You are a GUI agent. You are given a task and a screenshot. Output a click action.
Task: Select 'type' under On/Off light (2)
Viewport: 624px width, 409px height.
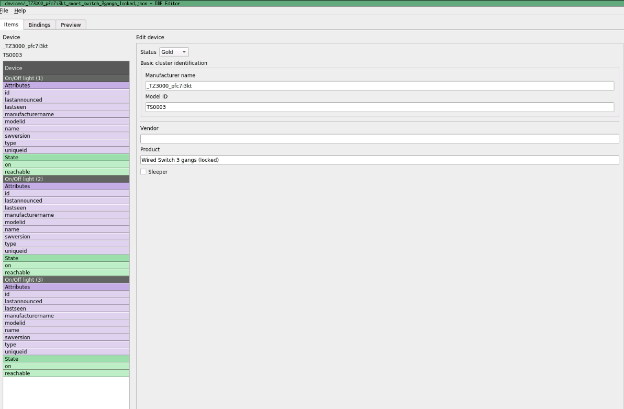coord(66,244)
